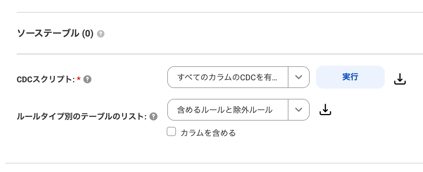
Task: Click the CDCスクリプト field label
Action: pyautogui.click(x=46, y=80)
